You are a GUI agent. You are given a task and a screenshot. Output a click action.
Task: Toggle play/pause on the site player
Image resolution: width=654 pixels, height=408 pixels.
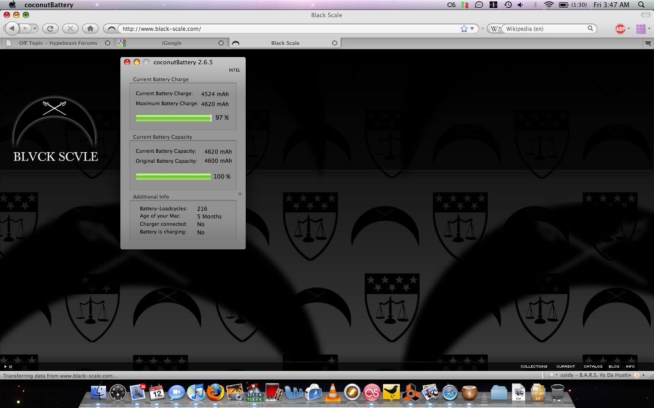tap(8, 367)
